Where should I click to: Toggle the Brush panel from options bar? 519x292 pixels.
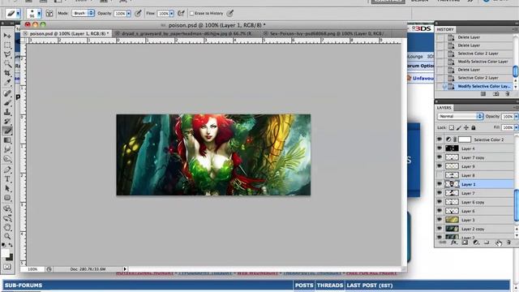pos(49,13)
